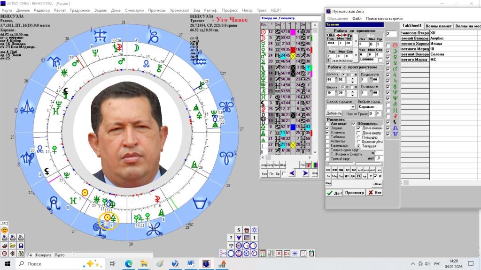Select the Плацидус radio button

tap(359, 137)
